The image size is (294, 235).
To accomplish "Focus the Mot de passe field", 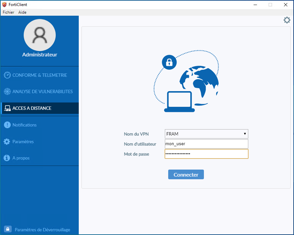I will pyautogui.click(x=207, y=154).
